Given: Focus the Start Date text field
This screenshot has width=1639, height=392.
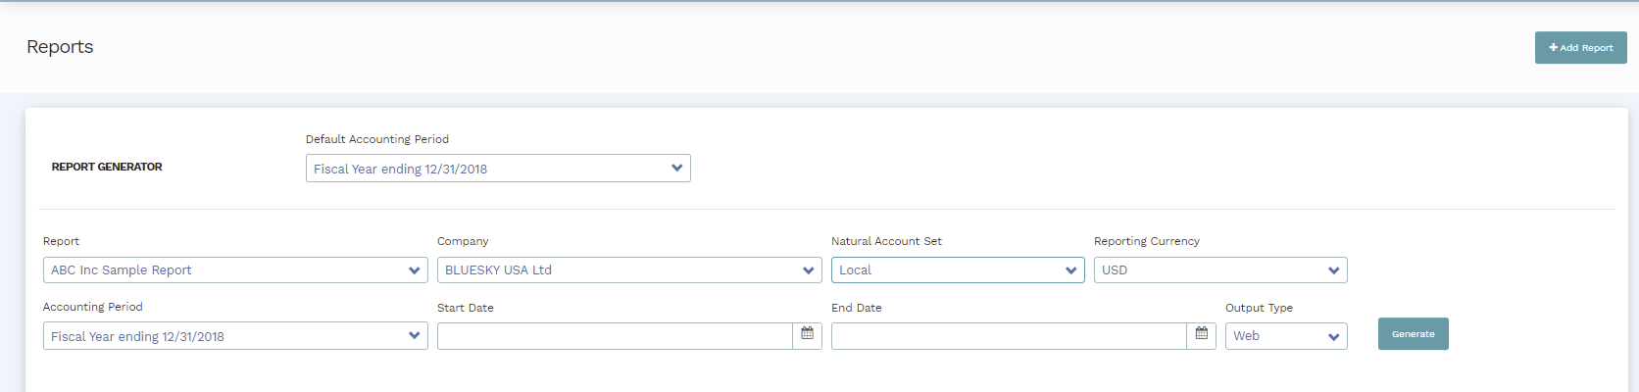Looking at the screenshot, I should click(x=615, y=336).
